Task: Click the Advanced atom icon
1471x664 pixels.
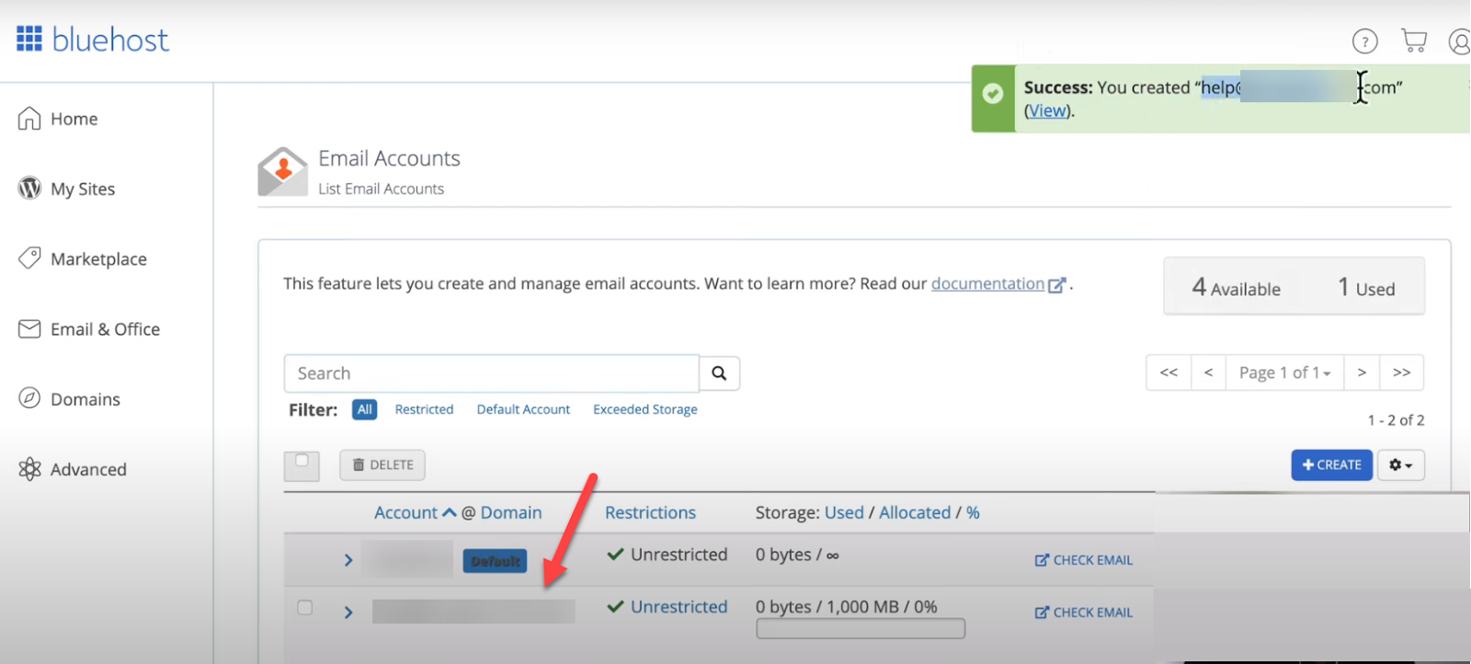Action: 29,469
